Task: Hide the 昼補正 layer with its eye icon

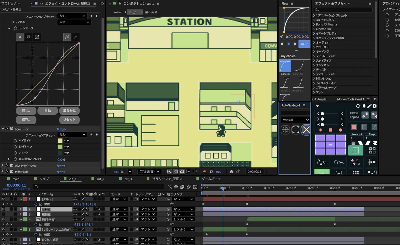Action: (3, 209)
